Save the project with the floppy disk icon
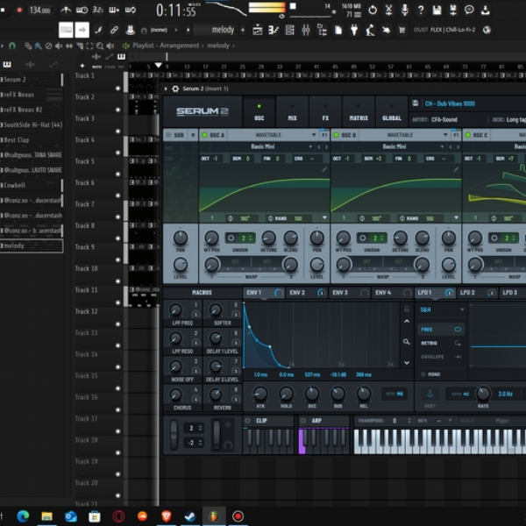The height and width of the screenshot is (526, 526). pos(437,10)
